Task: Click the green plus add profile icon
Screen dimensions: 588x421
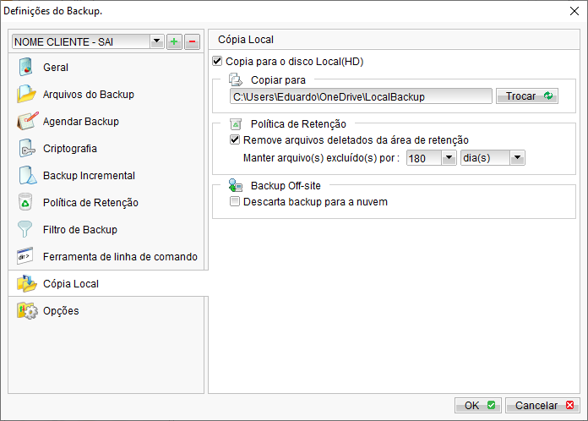Action: point(174,41)
